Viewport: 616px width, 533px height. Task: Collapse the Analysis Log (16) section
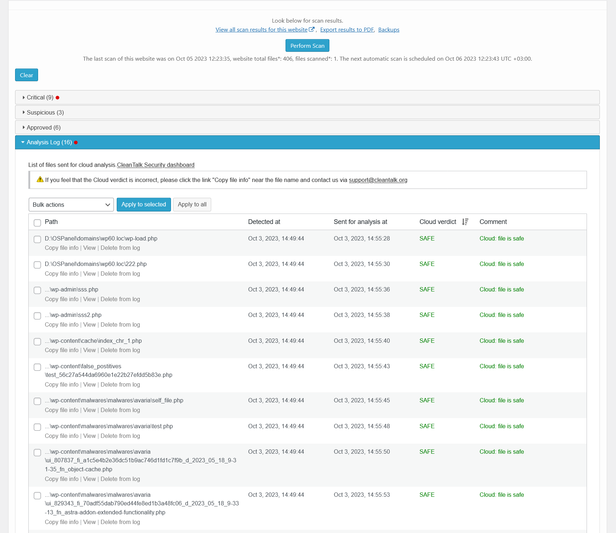(x=307, y=142)
